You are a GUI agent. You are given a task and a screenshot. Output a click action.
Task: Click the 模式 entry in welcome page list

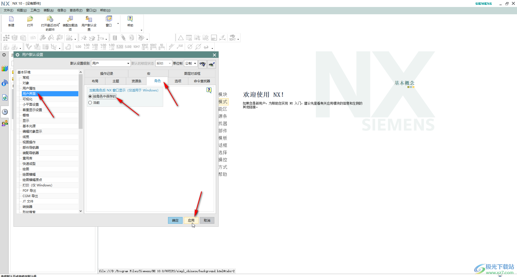tap(223, 102)
